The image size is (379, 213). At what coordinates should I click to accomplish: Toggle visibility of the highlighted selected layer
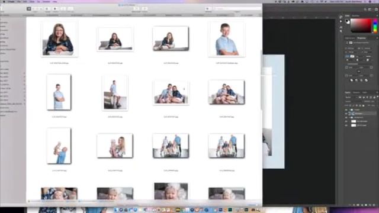point(346,114)
